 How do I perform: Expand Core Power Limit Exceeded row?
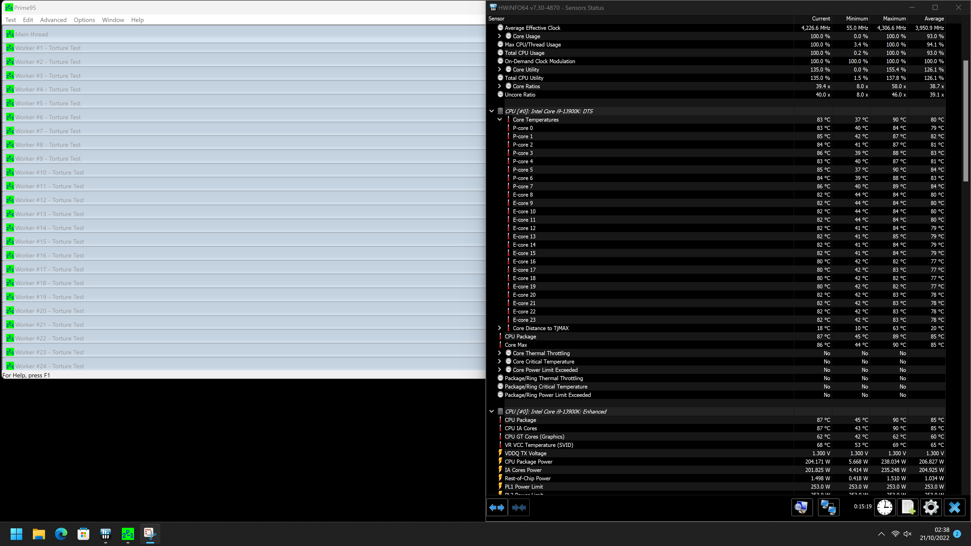(500, 370)
